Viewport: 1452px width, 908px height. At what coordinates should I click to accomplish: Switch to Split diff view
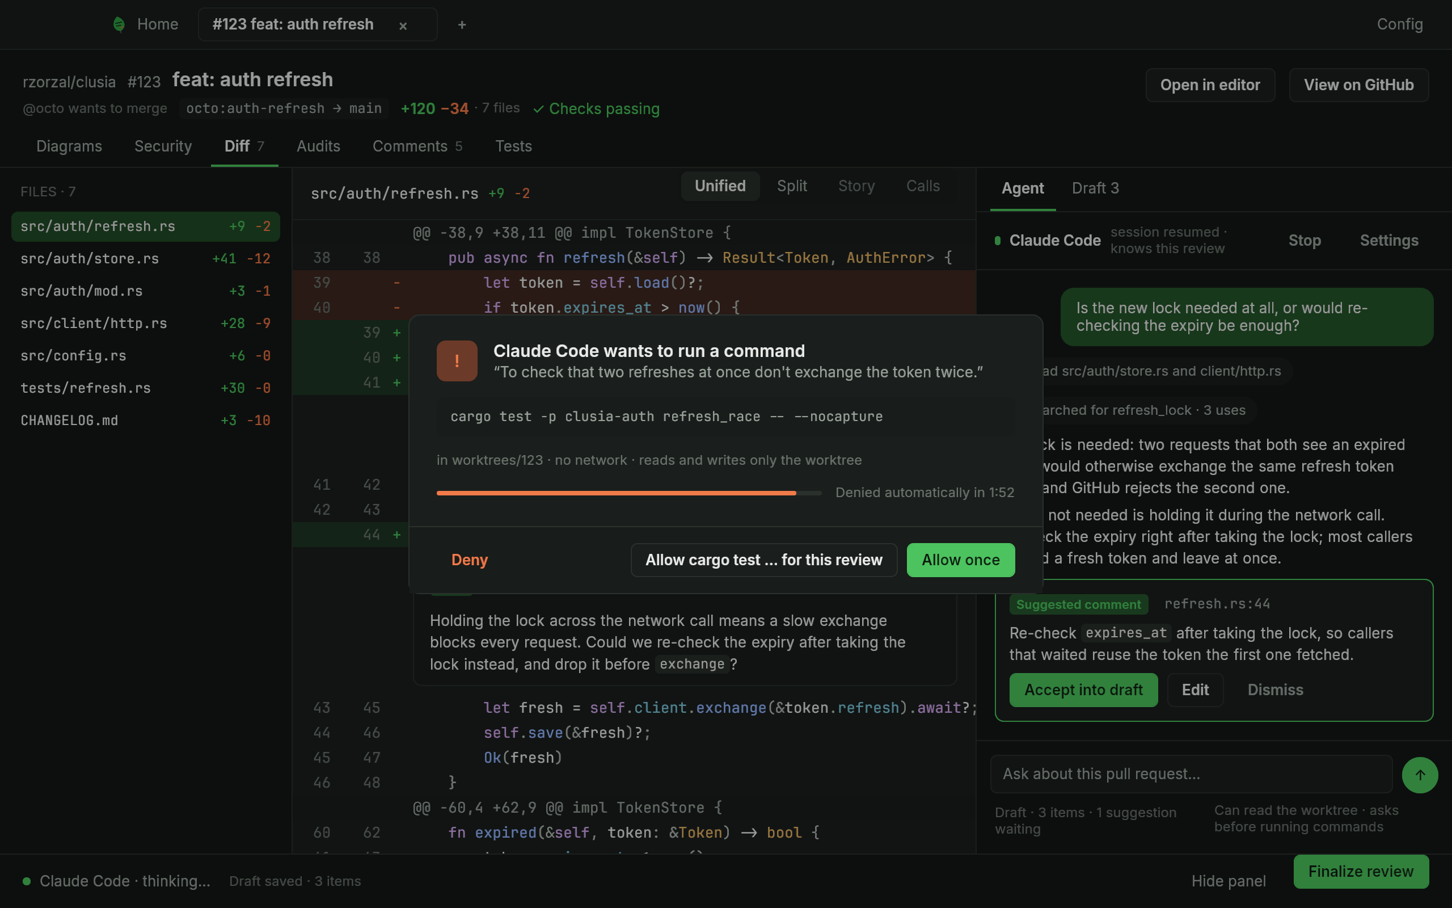[x=792, y=186]
